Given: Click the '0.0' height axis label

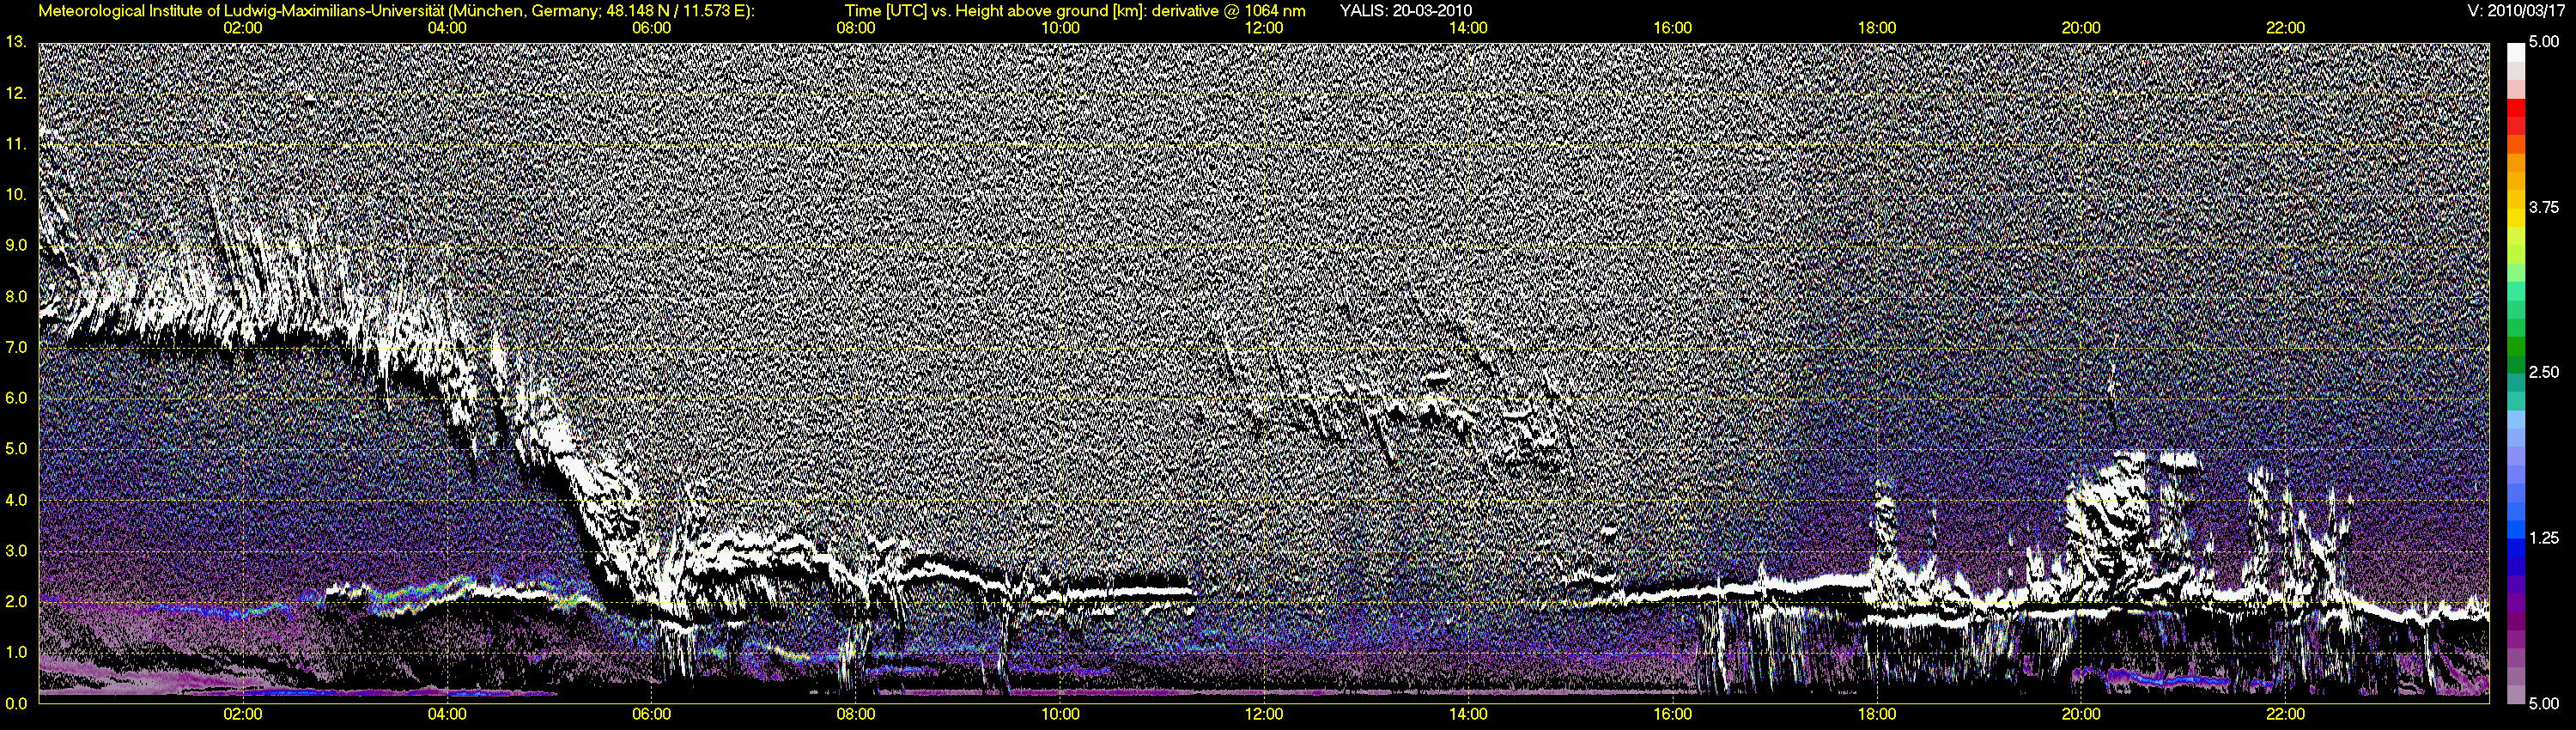Looking at the screenshot, I should [x=16, y=703].
